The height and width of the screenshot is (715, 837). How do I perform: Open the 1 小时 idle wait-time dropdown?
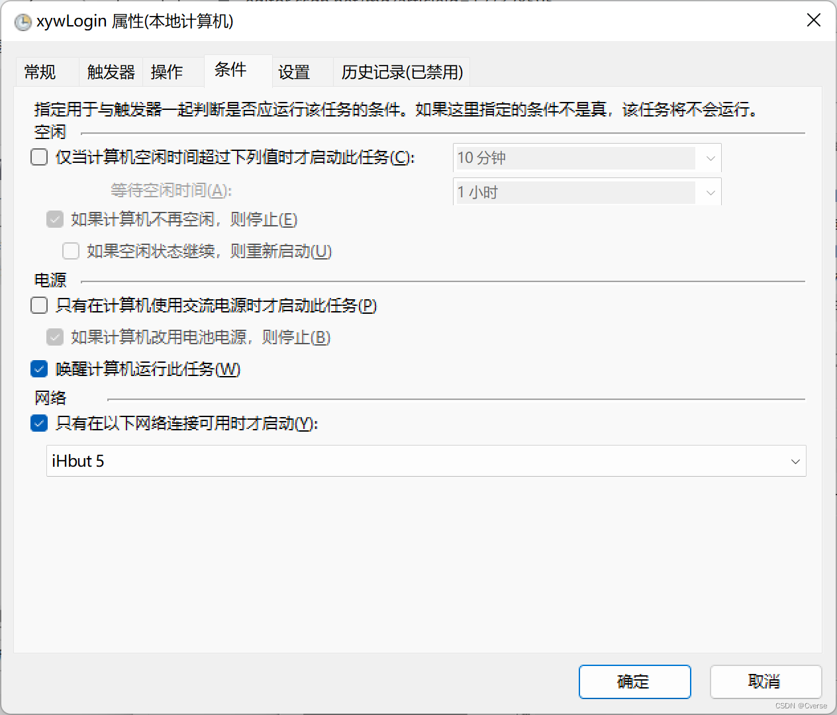coord(587,192)
